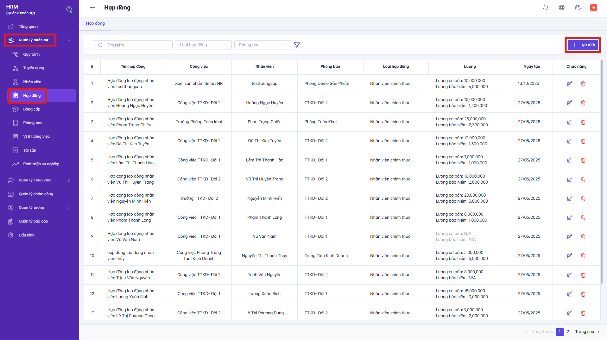Edit the Lương Xuân Sinh contract
Viewport: 607px width, 340px height.
[569, 294]
